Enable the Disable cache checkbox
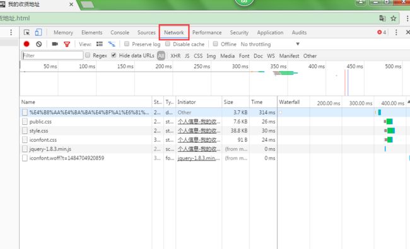 tap(168, 43)
